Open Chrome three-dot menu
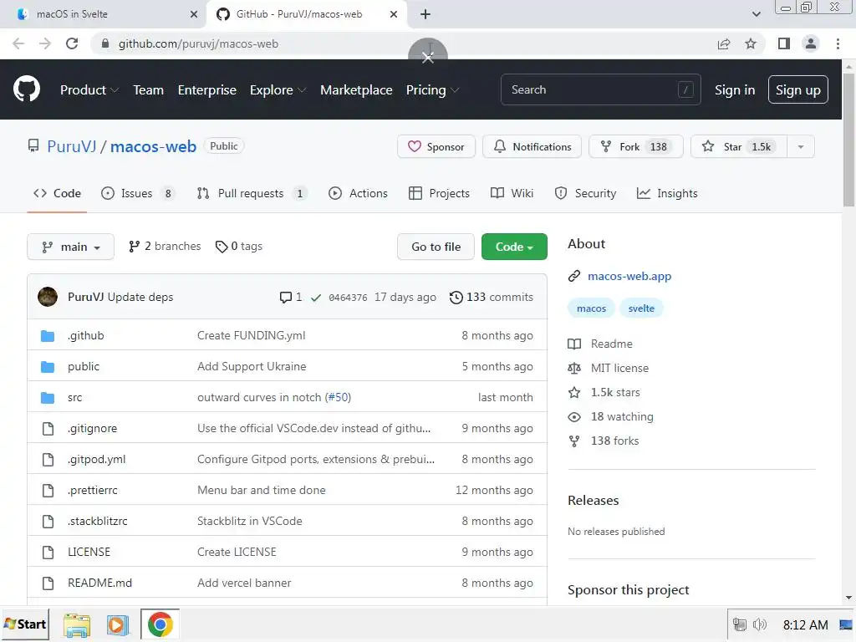This screenshot has width=856, height=642. 838,43
